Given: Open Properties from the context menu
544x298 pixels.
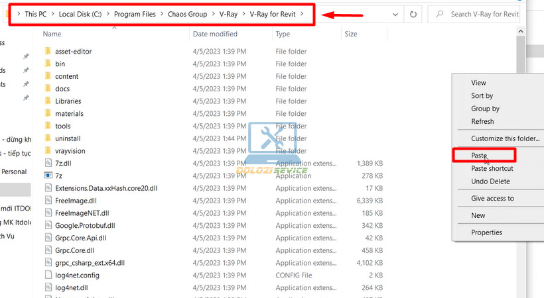Looking at the screenshot, I should pyautogui.click(x=486, y=232).
